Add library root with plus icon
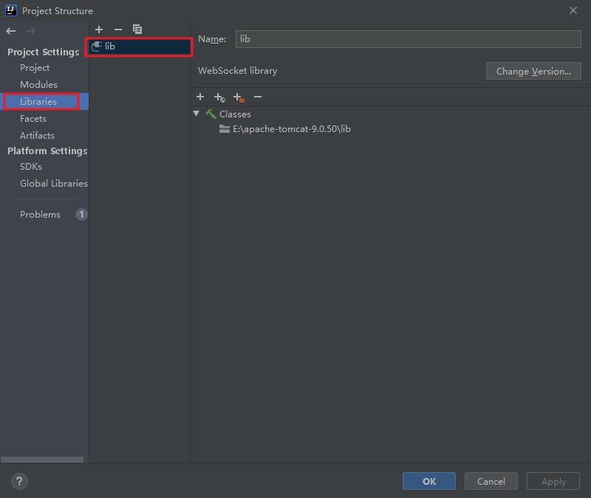Viewport: 591px width, 498px height. tap(200, 97)
